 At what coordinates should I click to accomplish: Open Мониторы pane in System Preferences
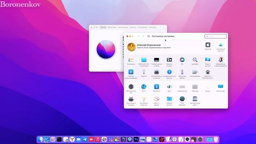[220, 87]
